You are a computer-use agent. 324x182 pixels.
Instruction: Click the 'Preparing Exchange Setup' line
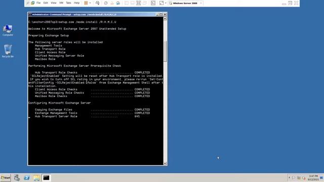tap(49, 35)
